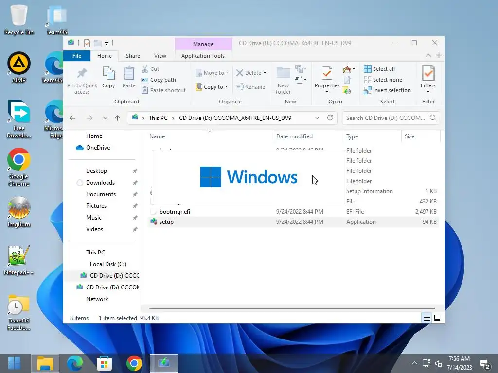Switch to the Share ribbon tab

[x=133, y=56]
